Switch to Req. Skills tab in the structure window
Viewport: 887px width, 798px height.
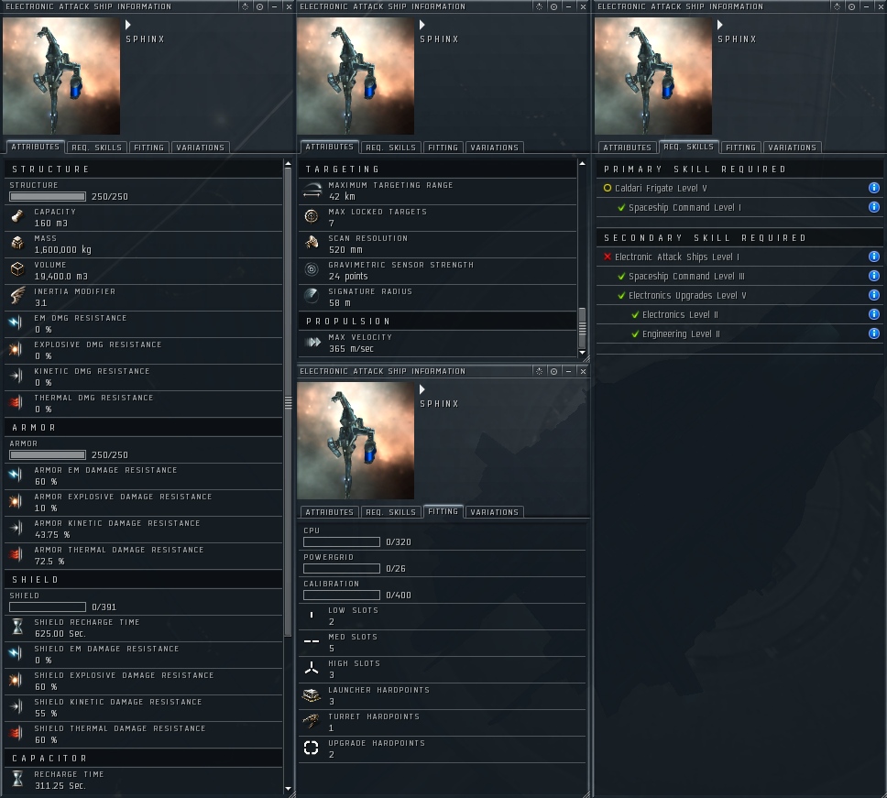coord(97,148)
